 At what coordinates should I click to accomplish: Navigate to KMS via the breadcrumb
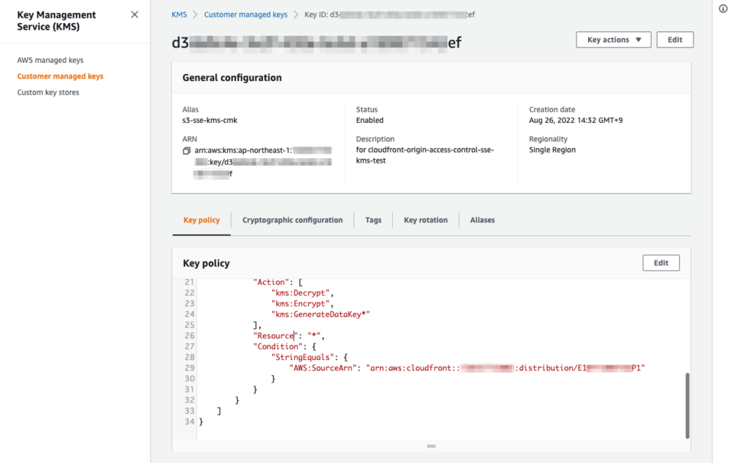[179, 14]
